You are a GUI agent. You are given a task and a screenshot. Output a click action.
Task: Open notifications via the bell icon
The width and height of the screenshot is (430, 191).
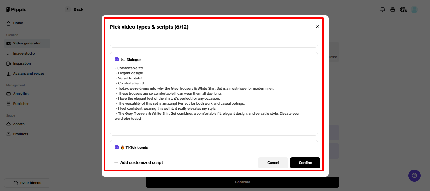(382, 9)
